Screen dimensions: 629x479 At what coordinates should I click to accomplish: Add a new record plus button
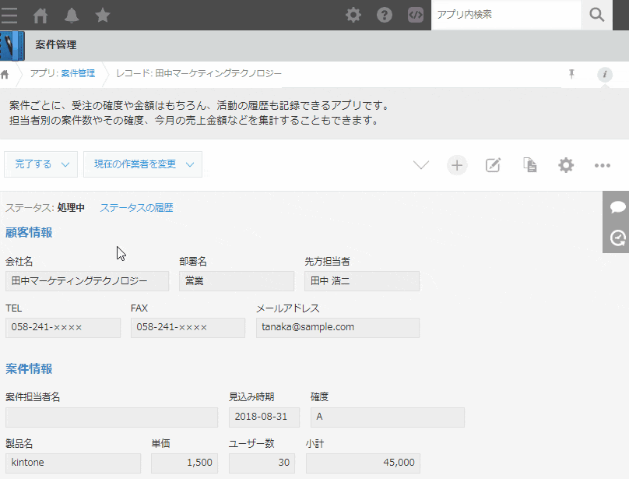(x=457, y=165)
